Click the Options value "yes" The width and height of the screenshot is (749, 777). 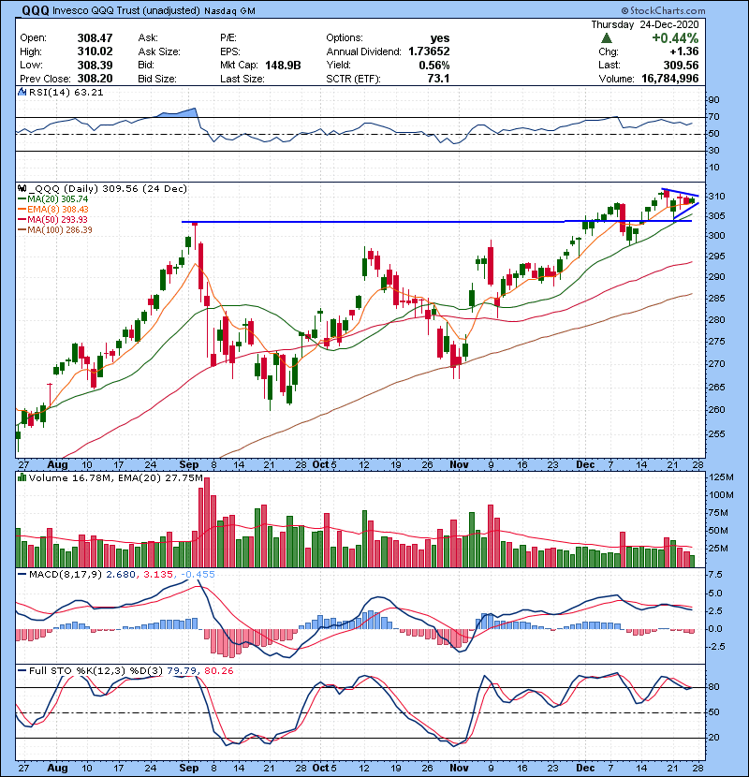(440, 38)
